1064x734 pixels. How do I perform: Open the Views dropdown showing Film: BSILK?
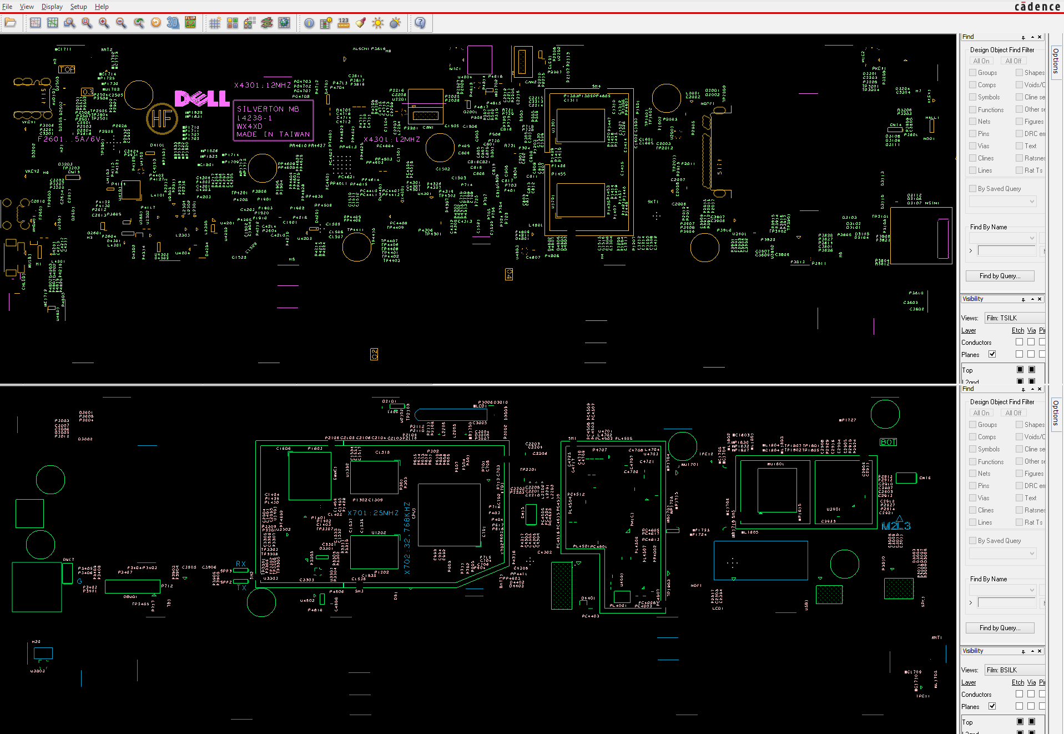point(1015,670)
